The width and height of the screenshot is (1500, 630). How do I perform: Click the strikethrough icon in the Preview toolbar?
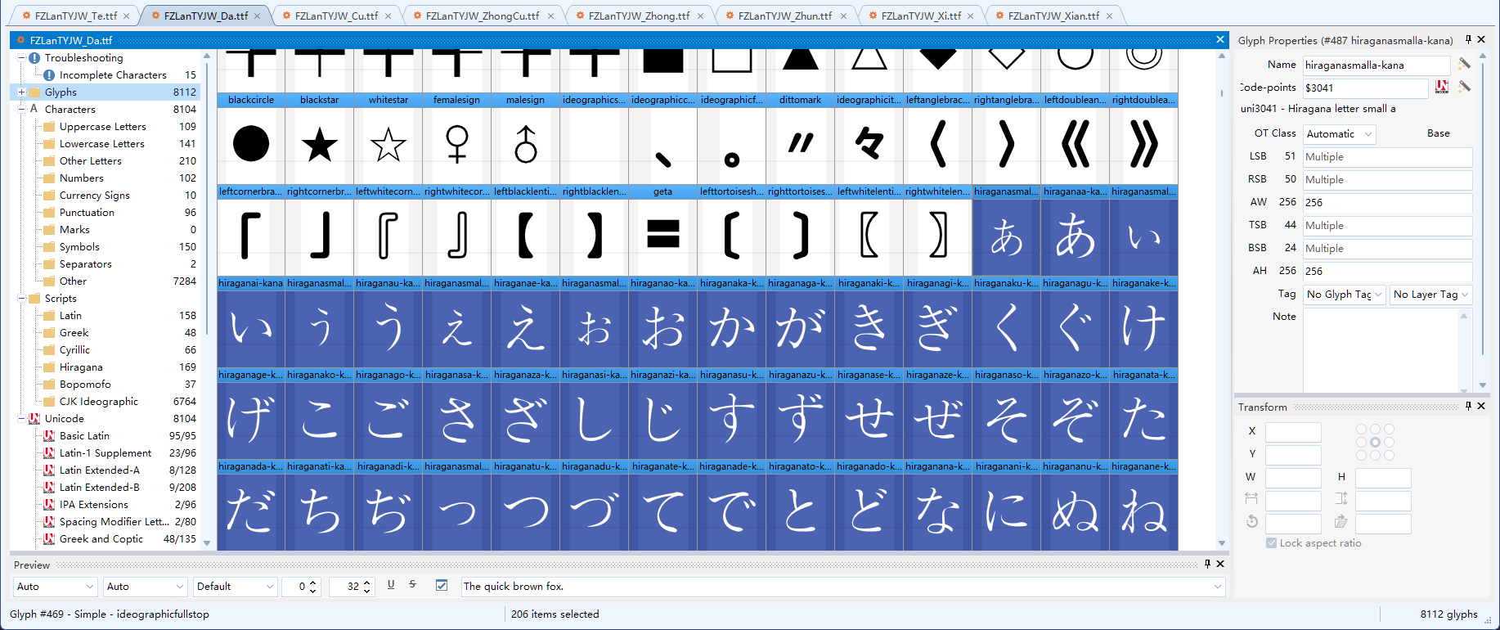pos(412,585)
